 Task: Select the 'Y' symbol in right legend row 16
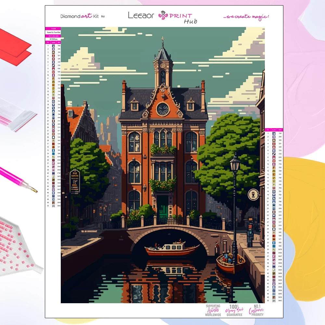coord(274,185)
